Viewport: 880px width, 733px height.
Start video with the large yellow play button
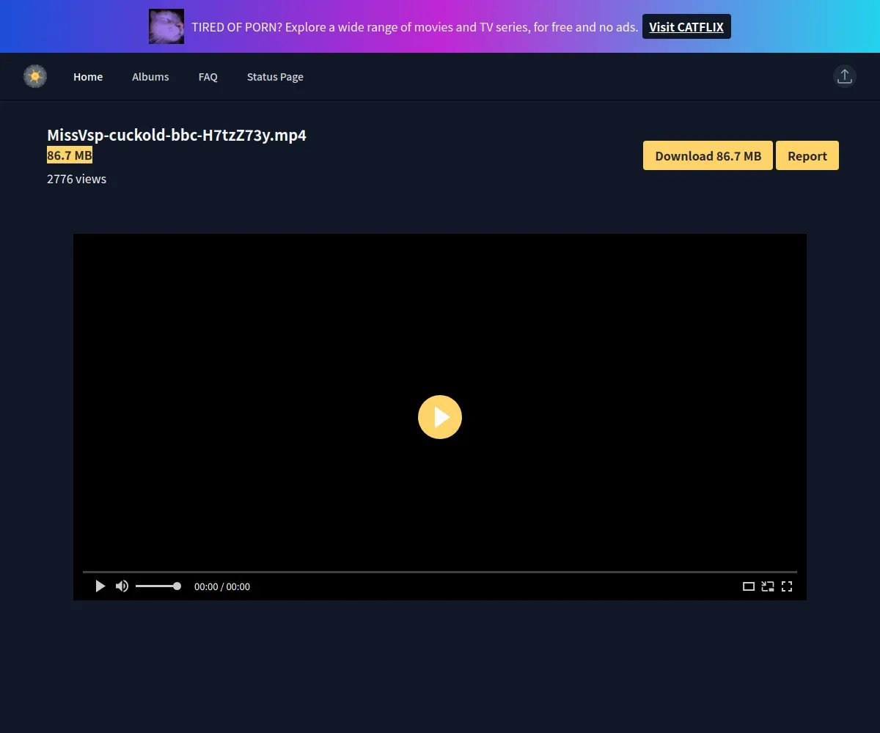pos(440,417)
